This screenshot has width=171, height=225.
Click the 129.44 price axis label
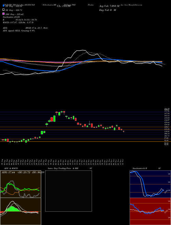[167, 122]
